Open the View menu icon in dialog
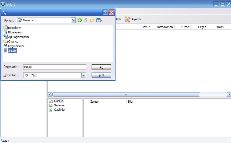231x143 pixels. (99, 20)
